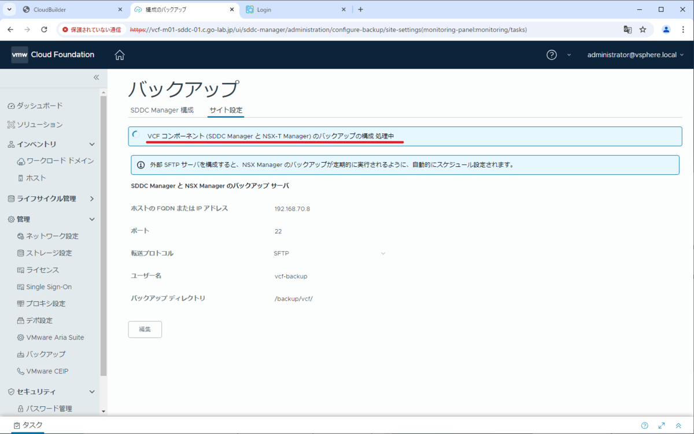Viewport: 694px width, 434px height.
Task: Expand the task panel with double chevron
Action: (678, 425)
